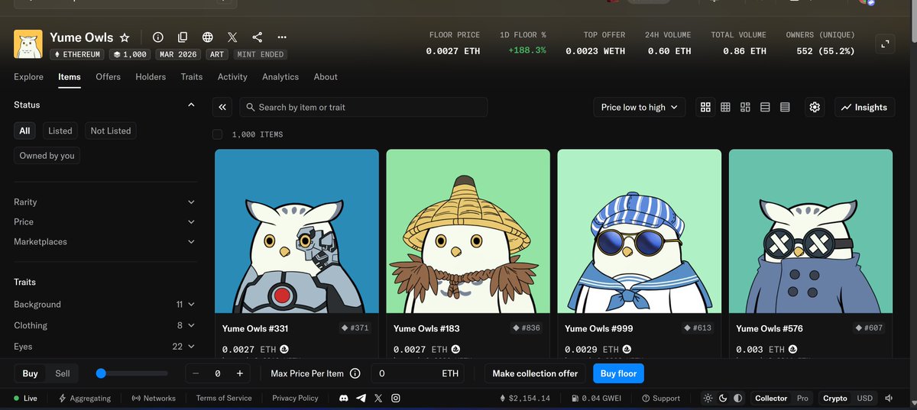Check the select-all items checkbox
The height and width of the screenshot is (410, 917).
click(x=218, y=134)
